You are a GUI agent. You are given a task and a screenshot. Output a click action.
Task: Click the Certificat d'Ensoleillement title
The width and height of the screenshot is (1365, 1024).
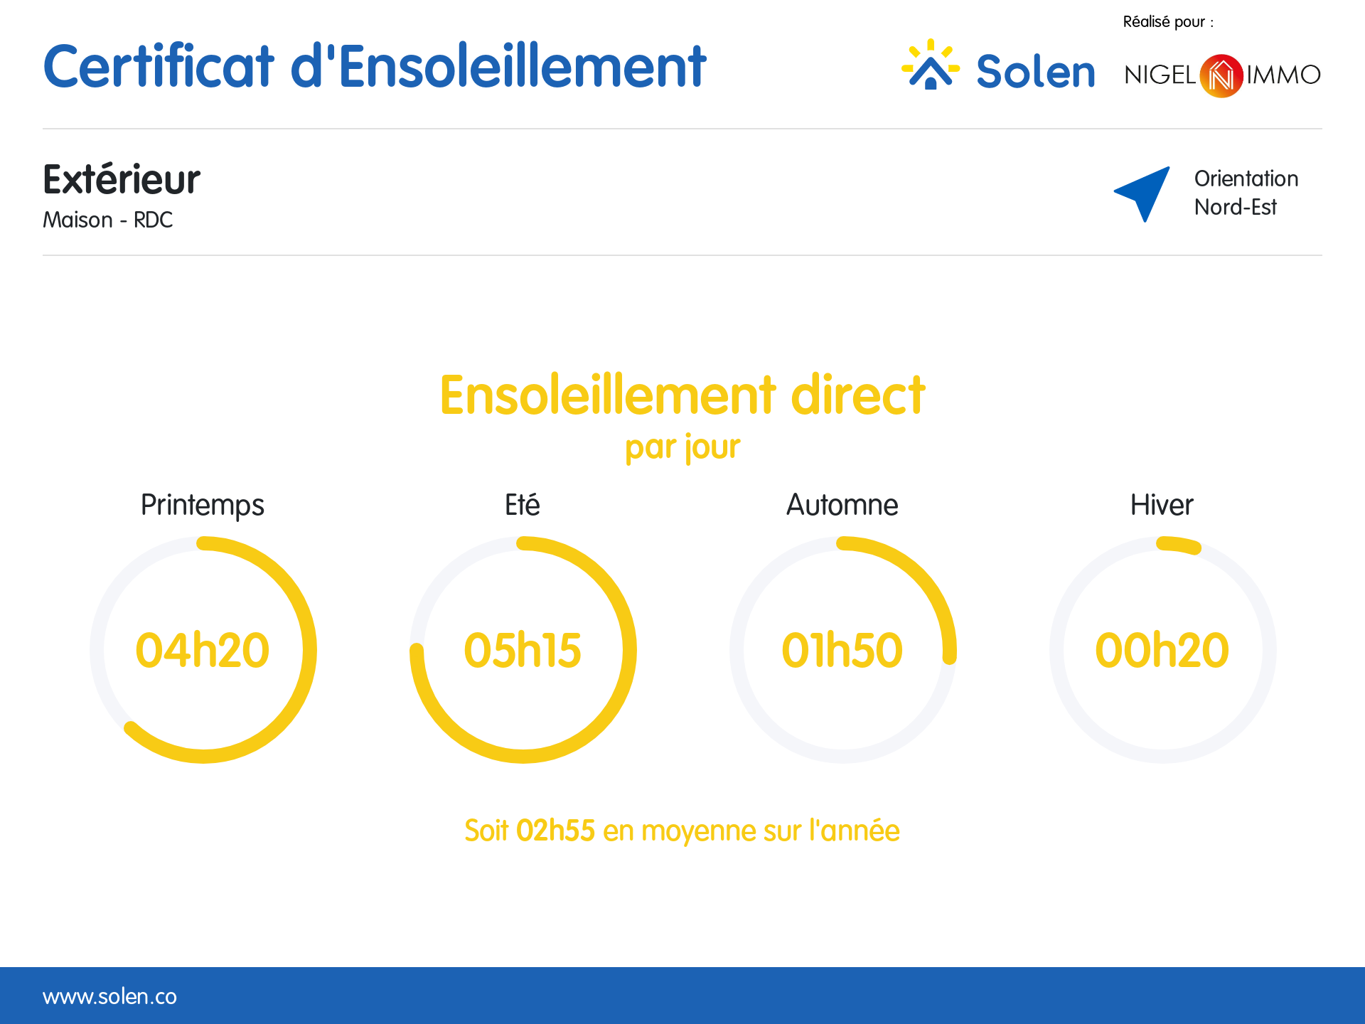pos(374,67)
